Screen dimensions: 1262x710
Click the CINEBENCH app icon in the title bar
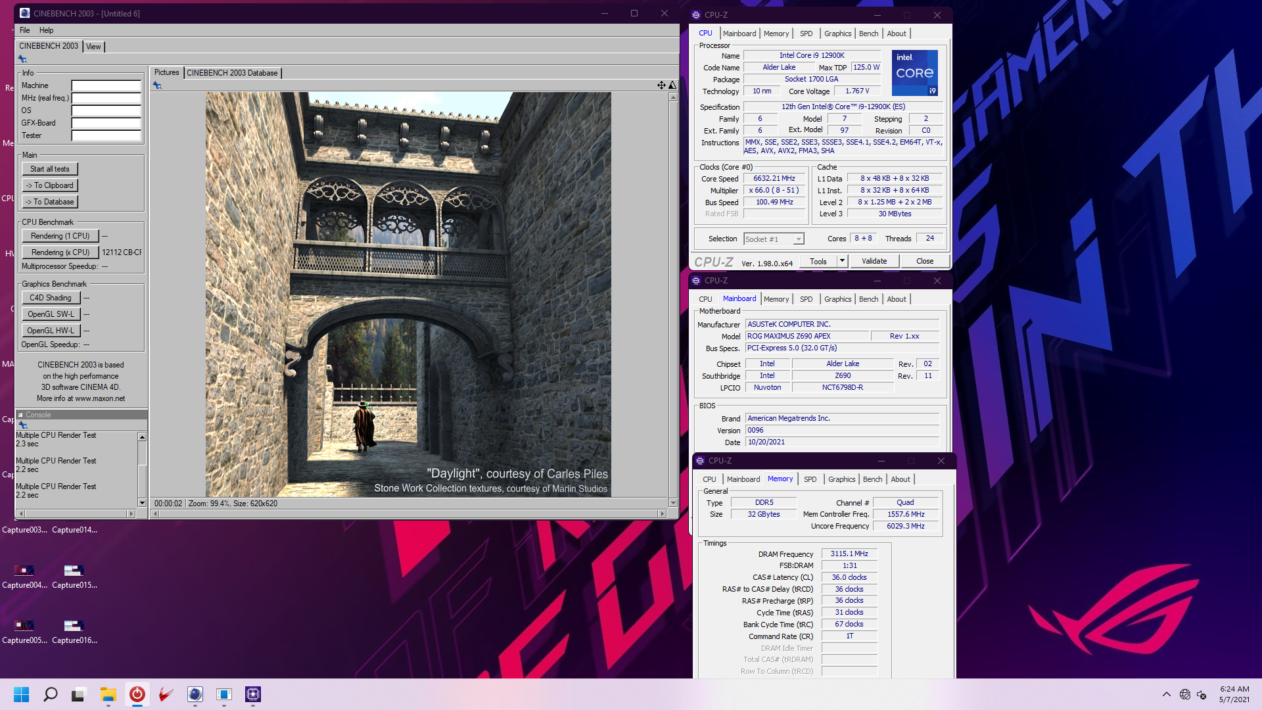pyautogui.click(x=24, y=13)
